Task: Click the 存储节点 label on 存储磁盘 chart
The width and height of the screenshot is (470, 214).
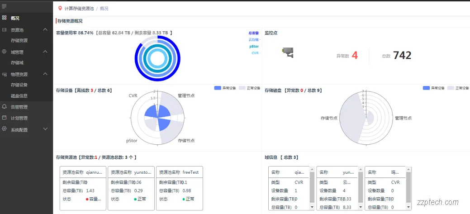Action: [x=329, y=118]
